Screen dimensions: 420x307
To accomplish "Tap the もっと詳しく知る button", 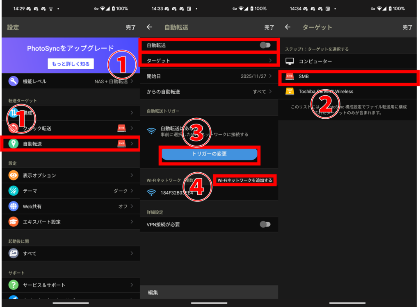I will 71,64.
